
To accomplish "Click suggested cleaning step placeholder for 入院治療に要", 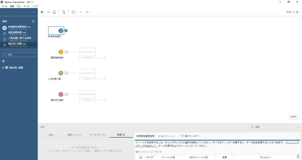I will coord(88,73).
